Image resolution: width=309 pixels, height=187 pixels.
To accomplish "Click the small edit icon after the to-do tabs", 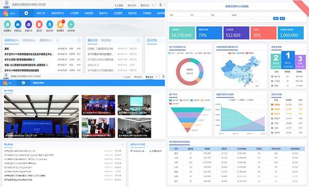I will point(58,40).
